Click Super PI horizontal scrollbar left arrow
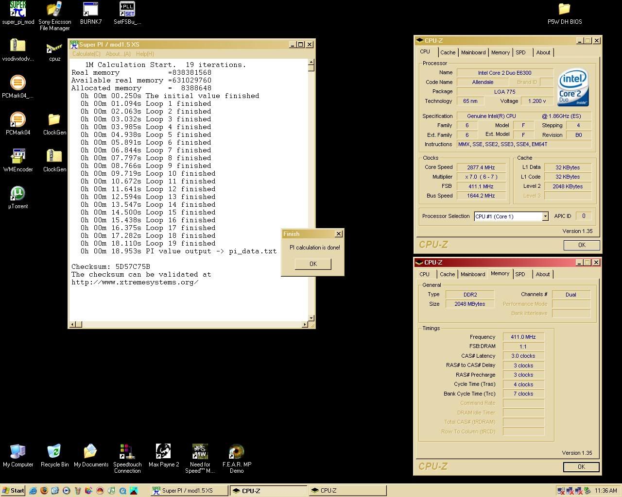Viewport: 622px width, 497px height. pyautogui.click(x=73, y=324)
